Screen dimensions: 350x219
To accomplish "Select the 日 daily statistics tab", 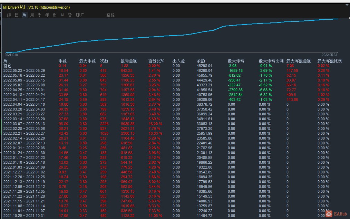I will click(17, 15).
